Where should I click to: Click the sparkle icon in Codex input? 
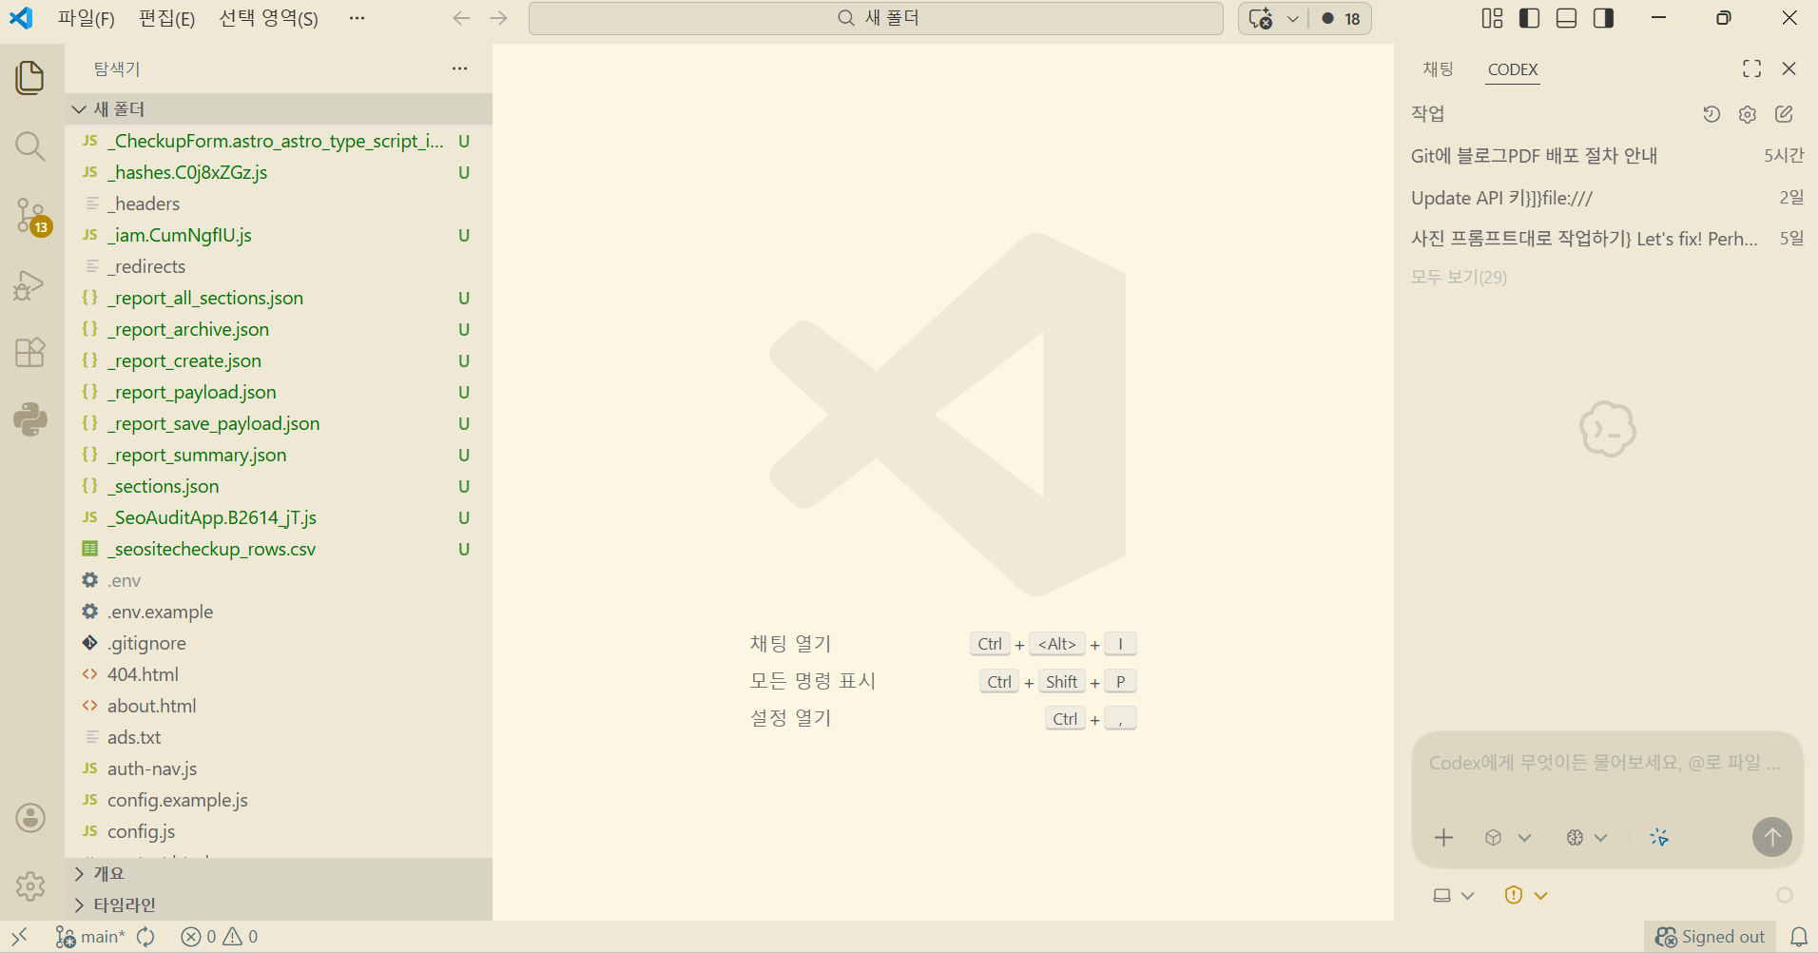(1659, 838)
